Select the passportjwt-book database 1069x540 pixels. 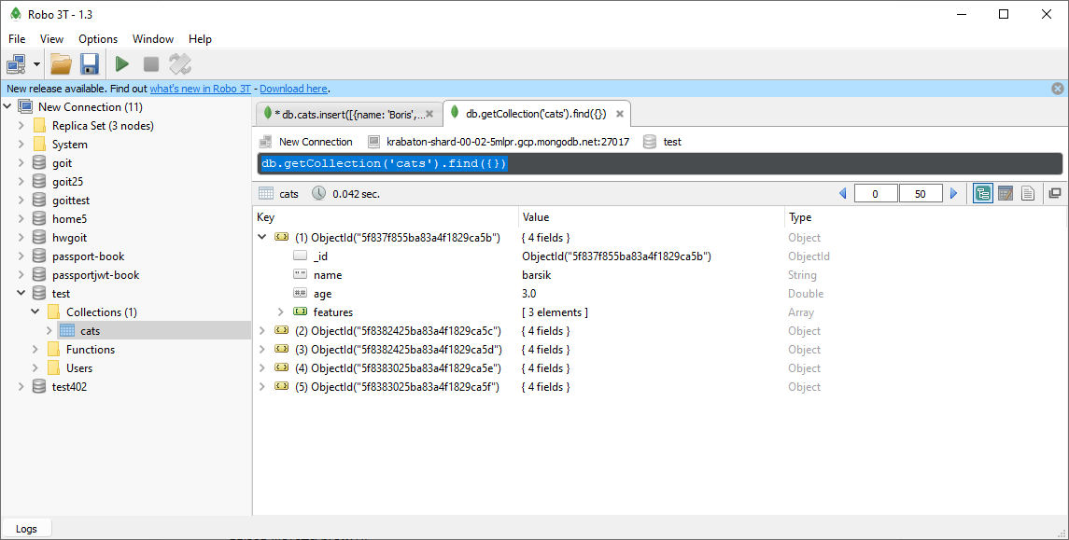pyautogui.click(x=95, y=275)
